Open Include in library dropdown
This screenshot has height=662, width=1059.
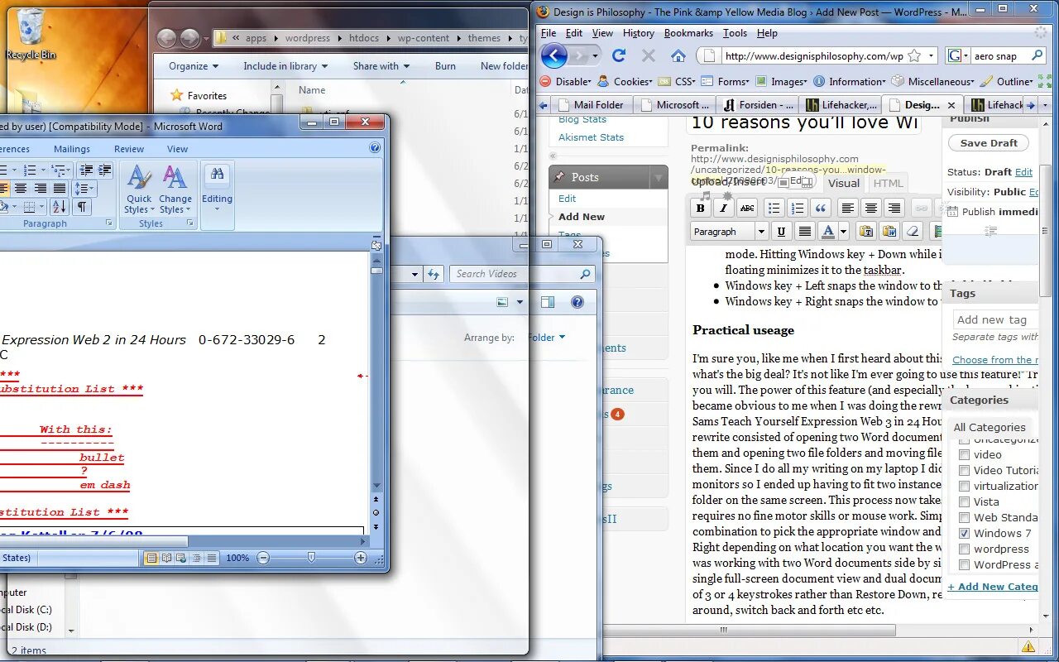285,66
